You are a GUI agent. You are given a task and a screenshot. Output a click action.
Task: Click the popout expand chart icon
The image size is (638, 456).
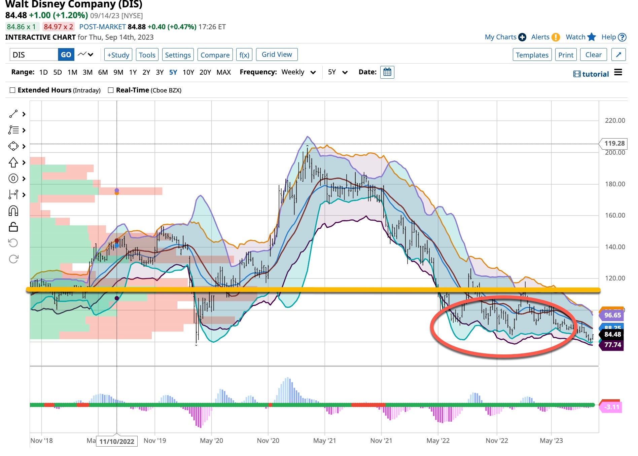click(618, 55)
